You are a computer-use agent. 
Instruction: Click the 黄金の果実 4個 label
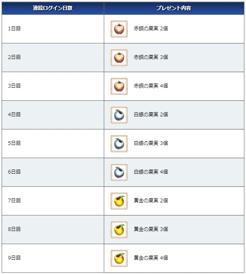click(151, 258)
